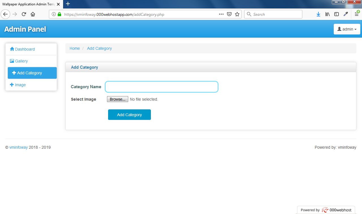
Task: Click the Select Image label
Action: tap(83, 99)
